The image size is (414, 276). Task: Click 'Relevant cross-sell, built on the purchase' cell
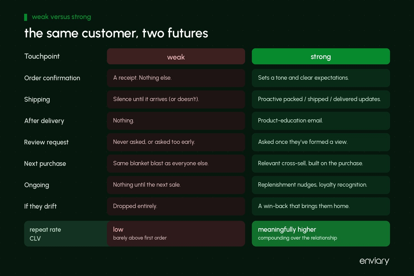pyautogui.click(x=321, y=164)
